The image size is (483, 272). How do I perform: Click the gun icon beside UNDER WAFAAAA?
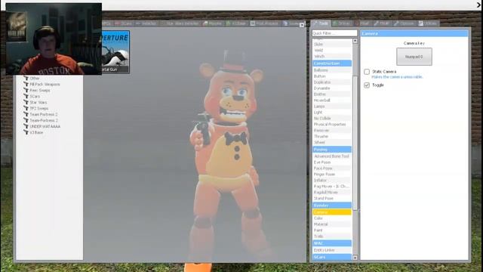(26, 126)
